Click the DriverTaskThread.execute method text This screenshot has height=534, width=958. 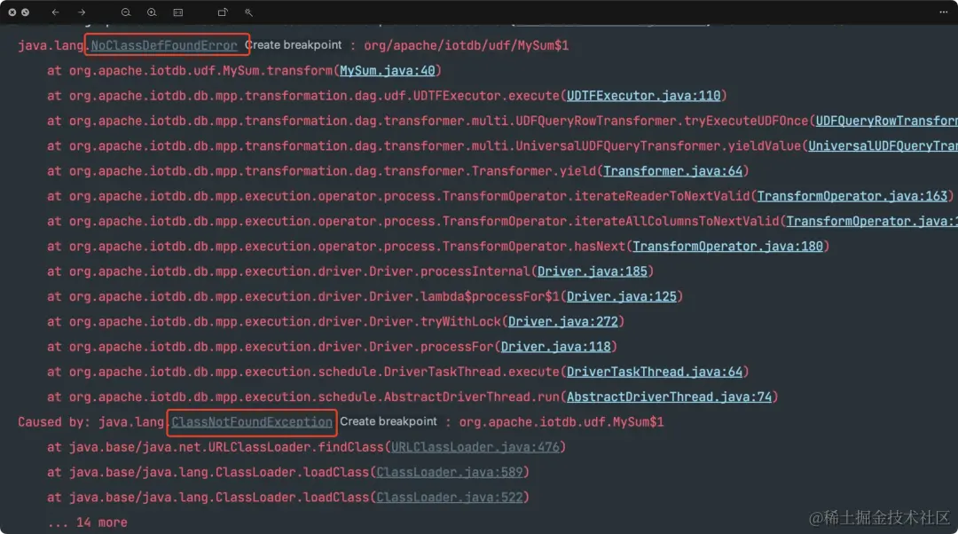tap(471, 372)
